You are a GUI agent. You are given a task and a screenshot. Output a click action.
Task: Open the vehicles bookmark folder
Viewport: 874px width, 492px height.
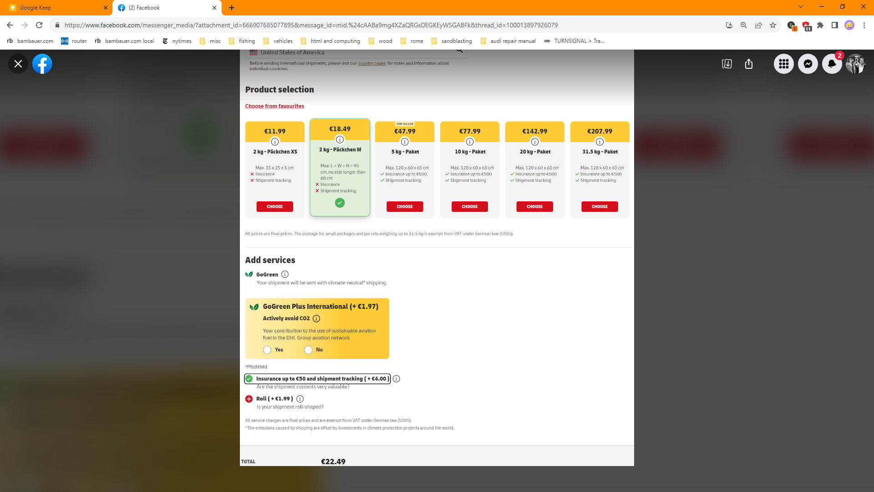278,41
